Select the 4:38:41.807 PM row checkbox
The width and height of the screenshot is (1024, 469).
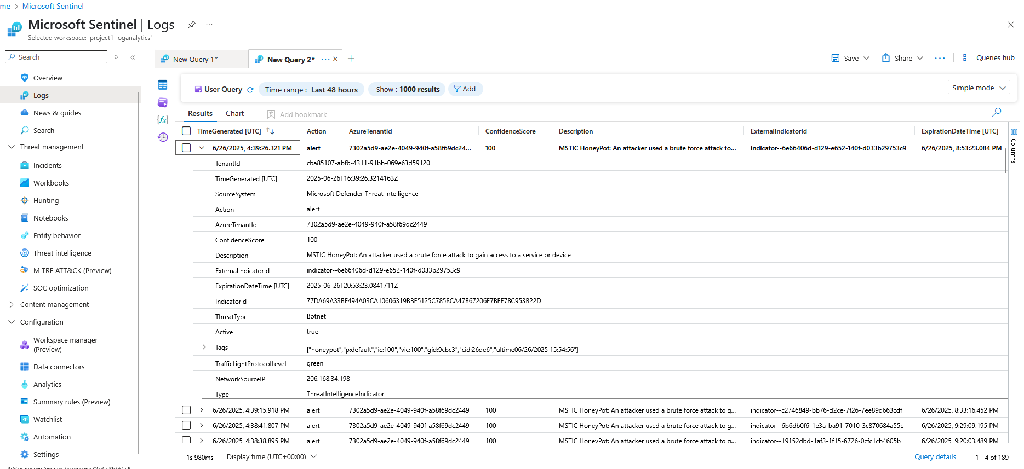click(186, 425)
